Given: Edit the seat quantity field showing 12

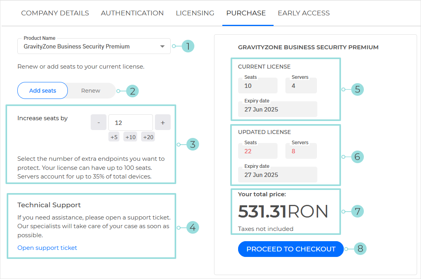Looking at the screenshot, I should pyautogui.click(x=130, y=122).
